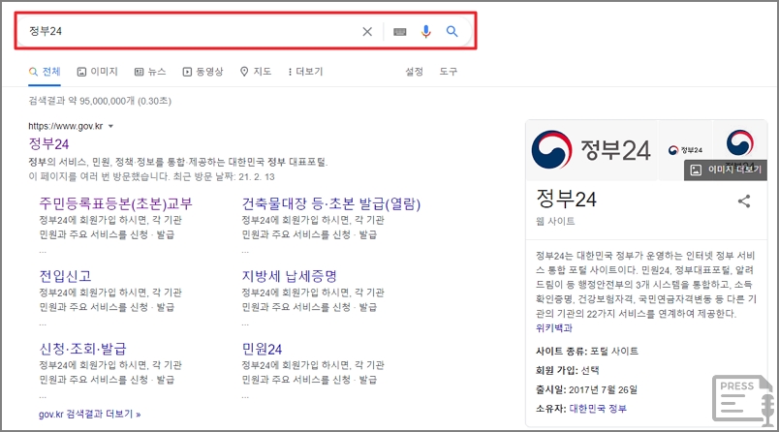
Task: Click the 회원 가입: 선택 text
Action: point(567,370)
